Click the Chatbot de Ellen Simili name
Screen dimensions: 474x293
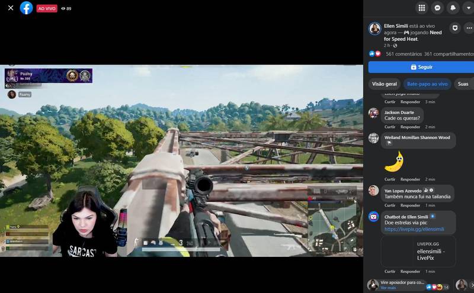tap(406, 217)
